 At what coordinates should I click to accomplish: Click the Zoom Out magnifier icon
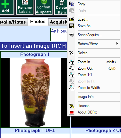72,68
